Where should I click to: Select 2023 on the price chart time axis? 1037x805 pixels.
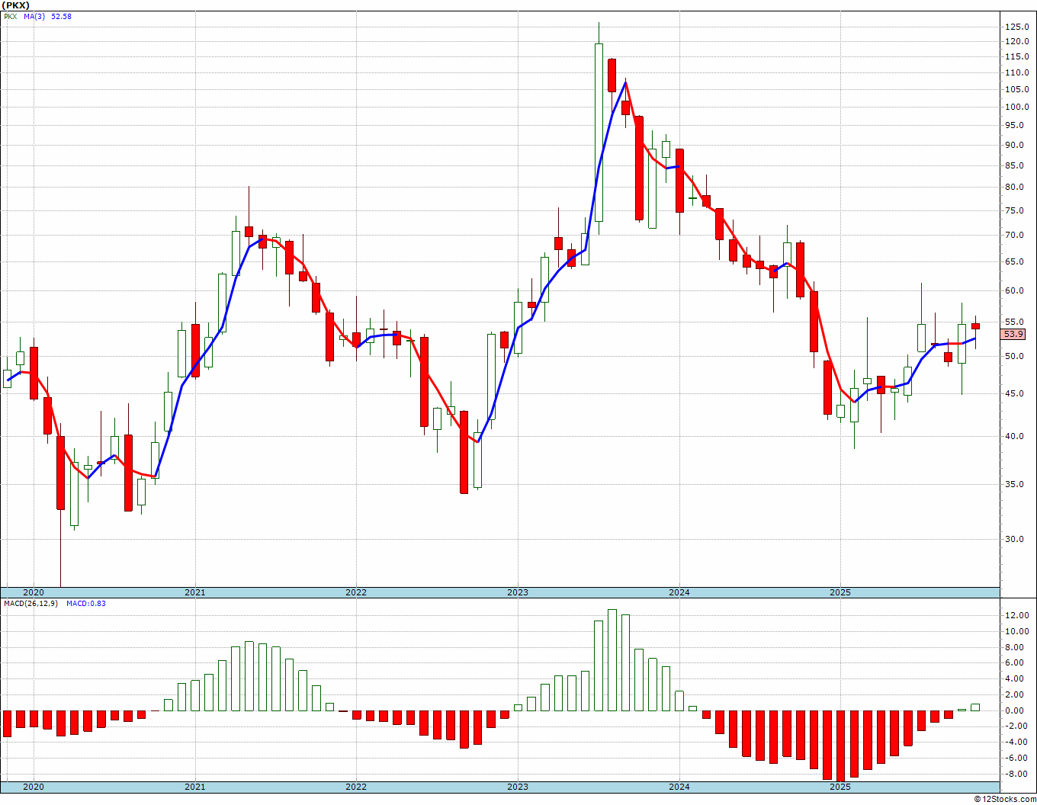click(x=518, y=592)
